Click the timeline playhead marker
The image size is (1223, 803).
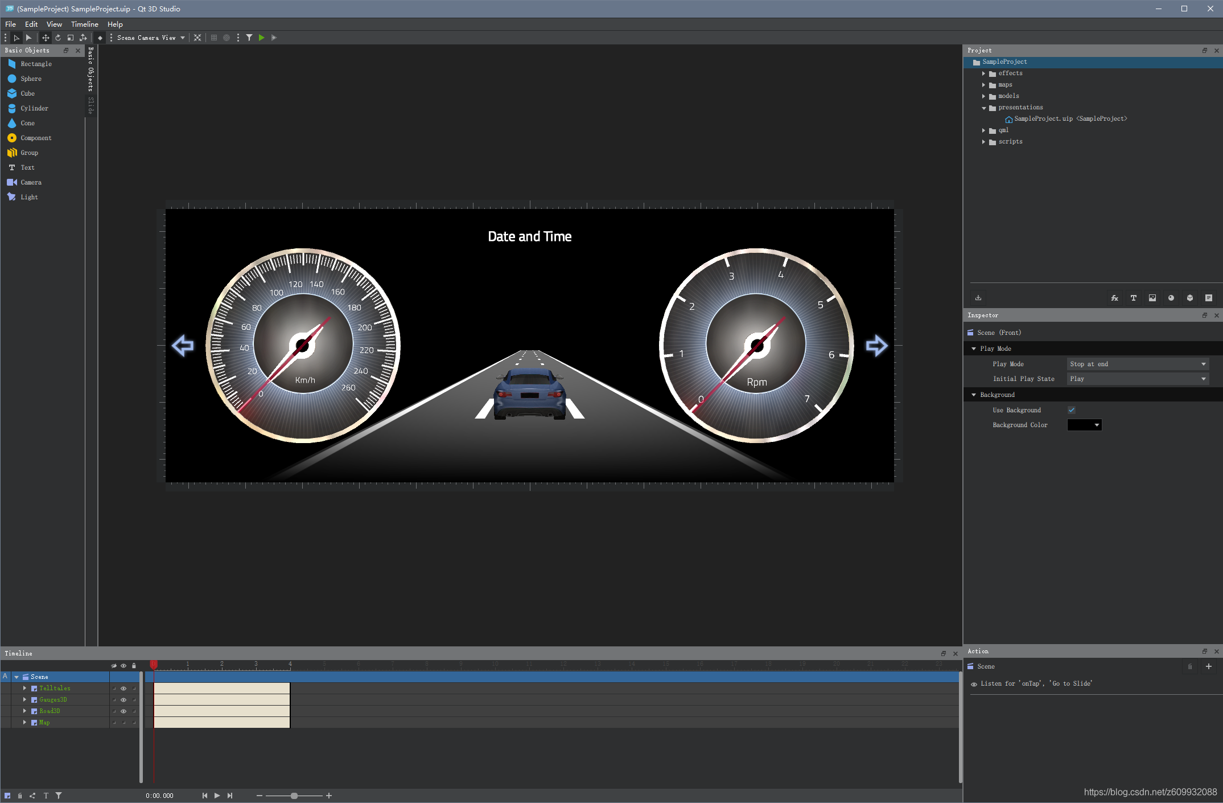153,664
